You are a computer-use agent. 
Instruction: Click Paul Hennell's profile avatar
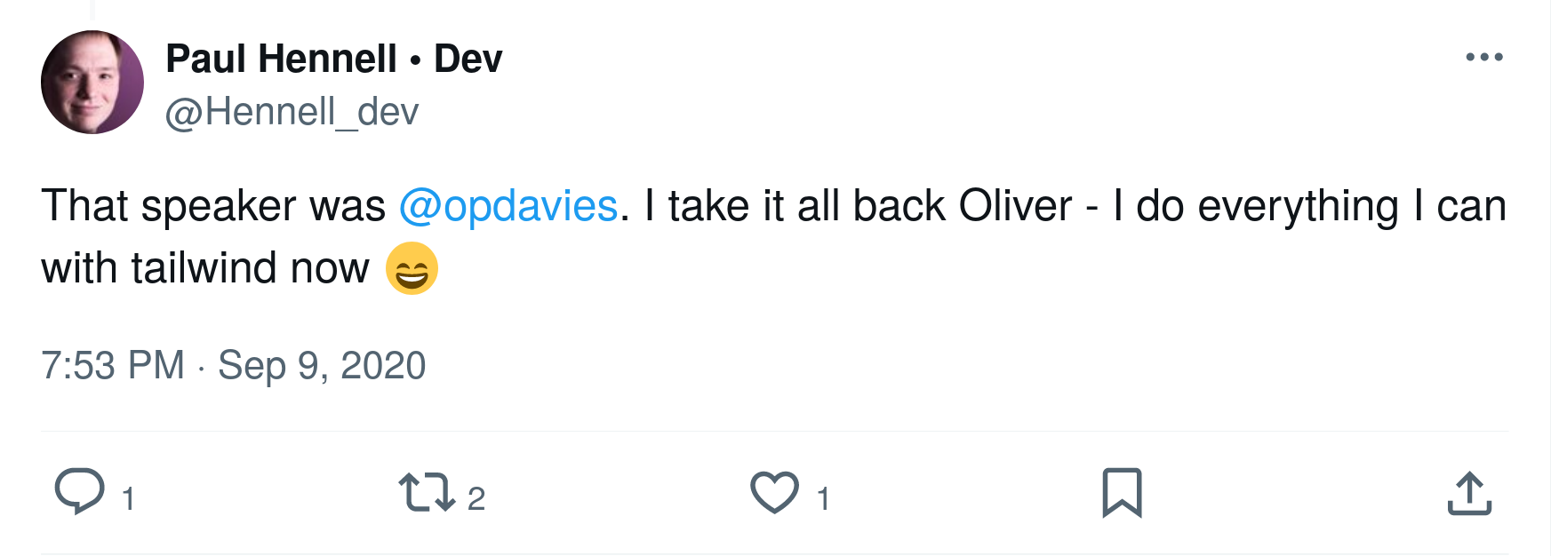click(92, 83)
